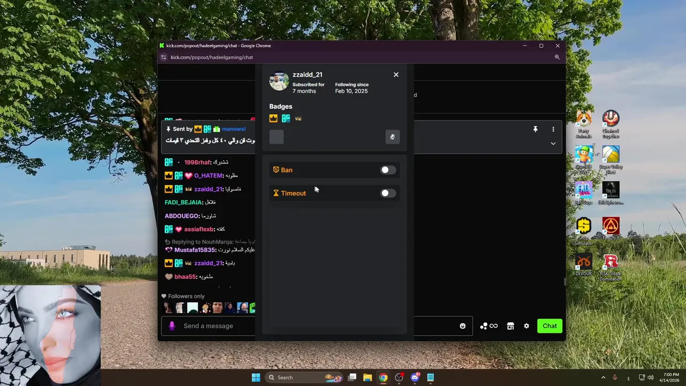The height and width of the screenshot is (386, 686).
Task: Expand the pinned message with the chevron
Action: tap(553, 143)
